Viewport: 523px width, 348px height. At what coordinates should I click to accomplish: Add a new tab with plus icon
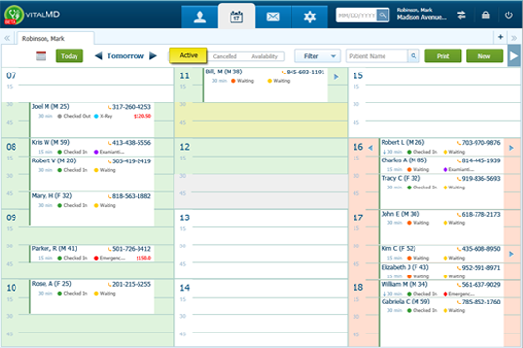point(500,37)
